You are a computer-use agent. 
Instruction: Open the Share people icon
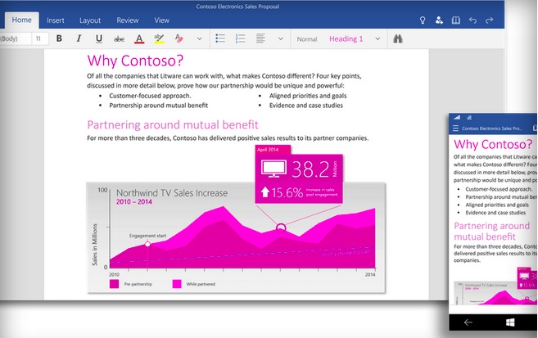tap(440, 20)
